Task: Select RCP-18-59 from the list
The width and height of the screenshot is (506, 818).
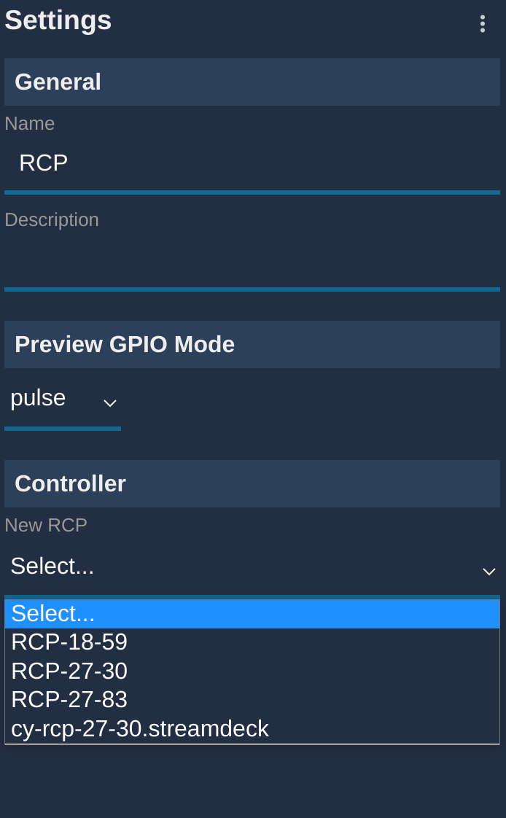Action: (x=252, y=642)
